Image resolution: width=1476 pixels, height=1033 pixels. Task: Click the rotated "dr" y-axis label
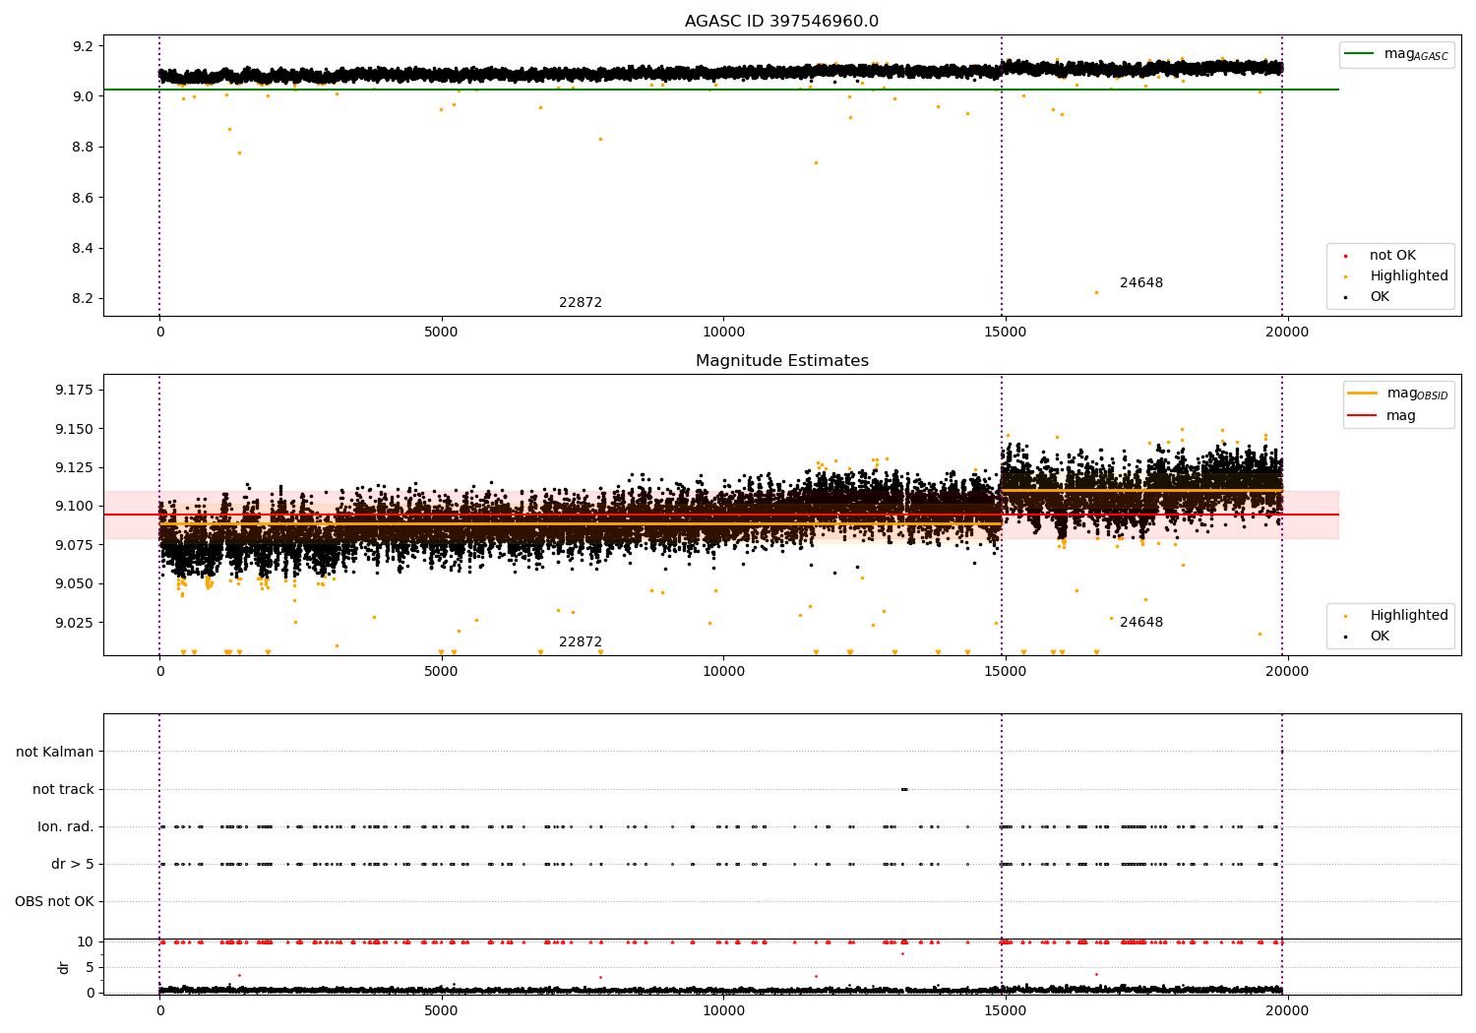pyautogui.click(x=64, y=967)
